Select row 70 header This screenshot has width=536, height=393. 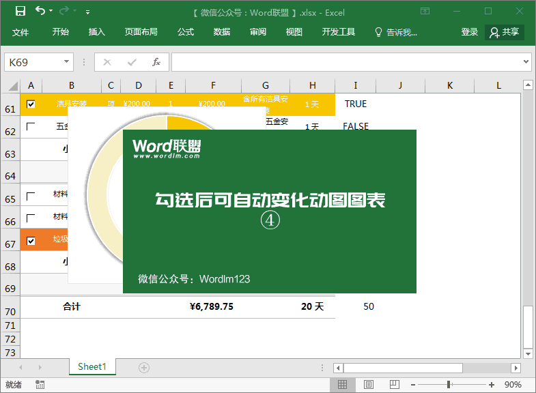(10, 308)
